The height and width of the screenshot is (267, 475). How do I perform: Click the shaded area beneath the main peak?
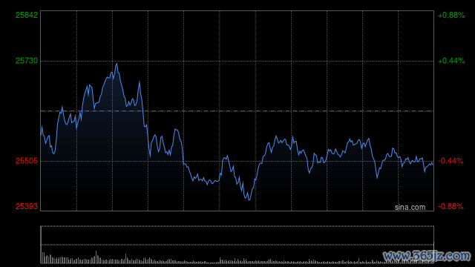(x=117, y=136)
